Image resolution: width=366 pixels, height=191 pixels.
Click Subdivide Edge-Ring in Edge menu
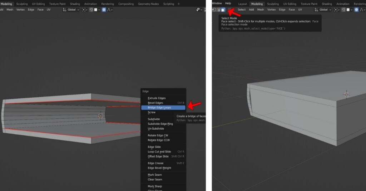160,124
